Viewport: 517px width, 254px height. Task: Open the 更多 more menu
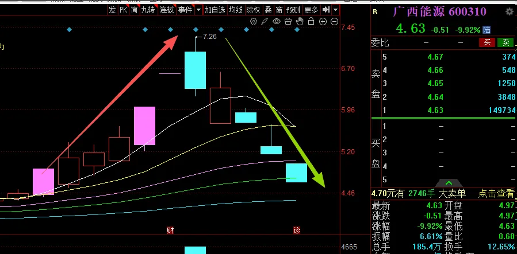tap(311, 10)
